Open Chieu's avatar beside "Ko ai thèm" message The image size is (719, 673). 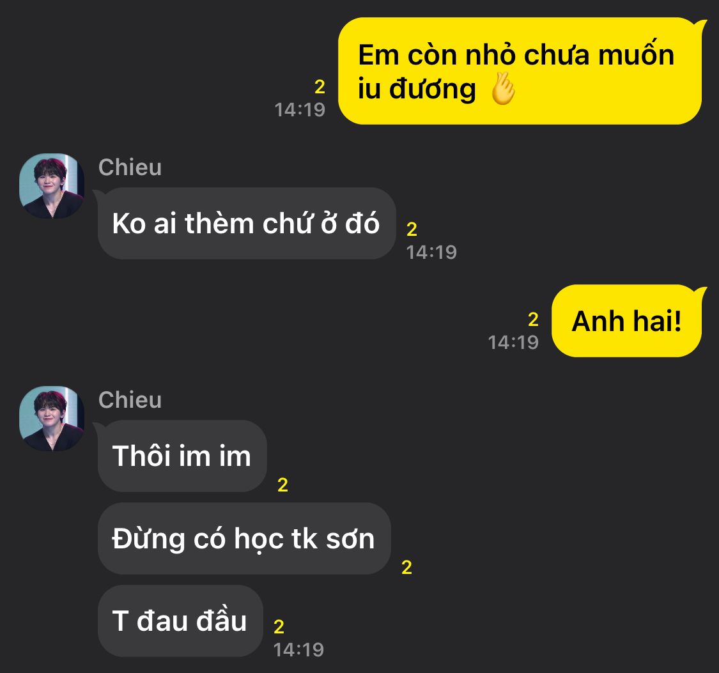tap(52, 186)
